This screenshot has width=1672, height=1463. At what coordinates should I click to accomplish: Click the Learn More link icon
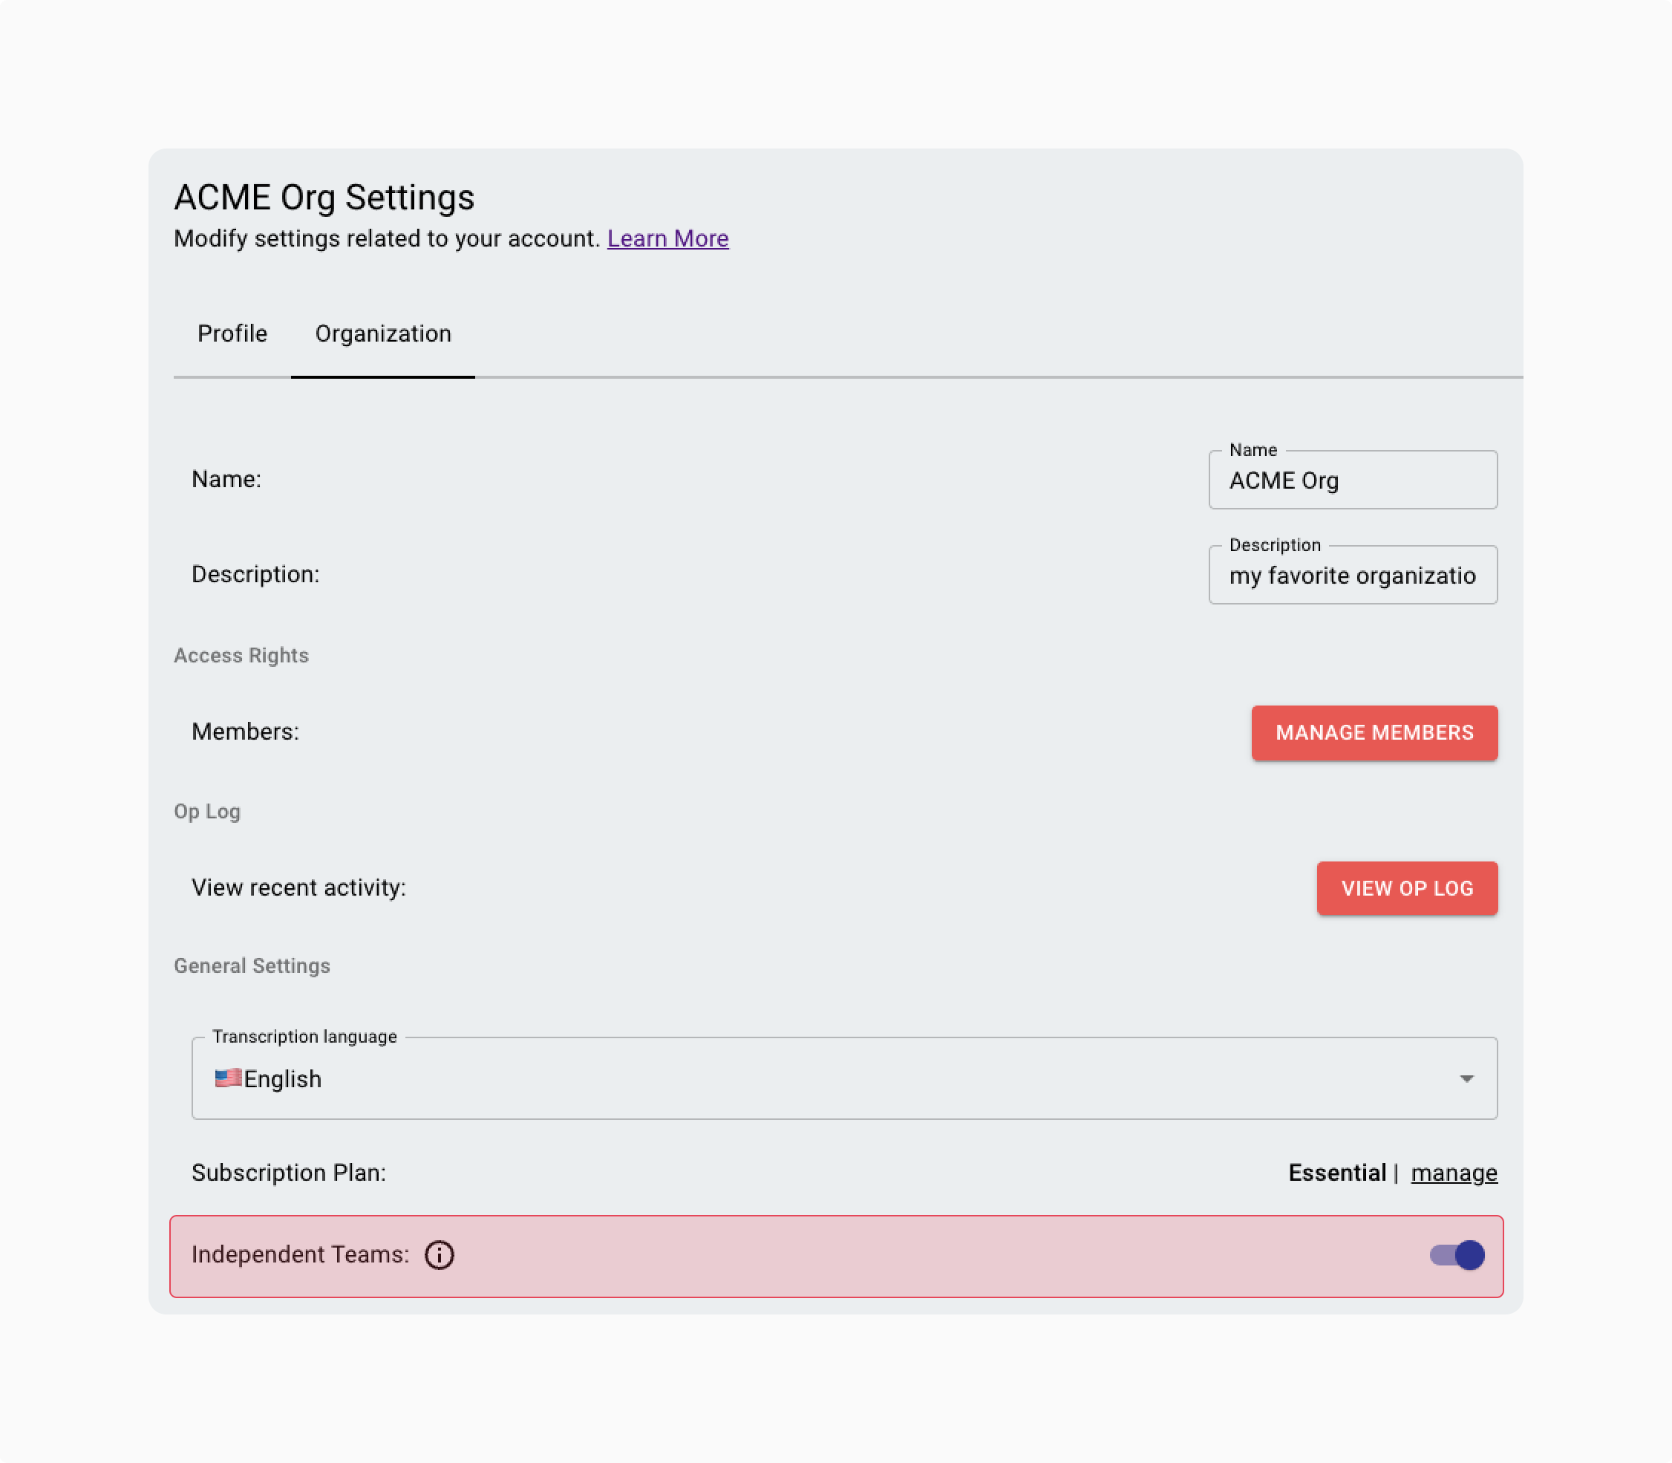click(668, 239)
